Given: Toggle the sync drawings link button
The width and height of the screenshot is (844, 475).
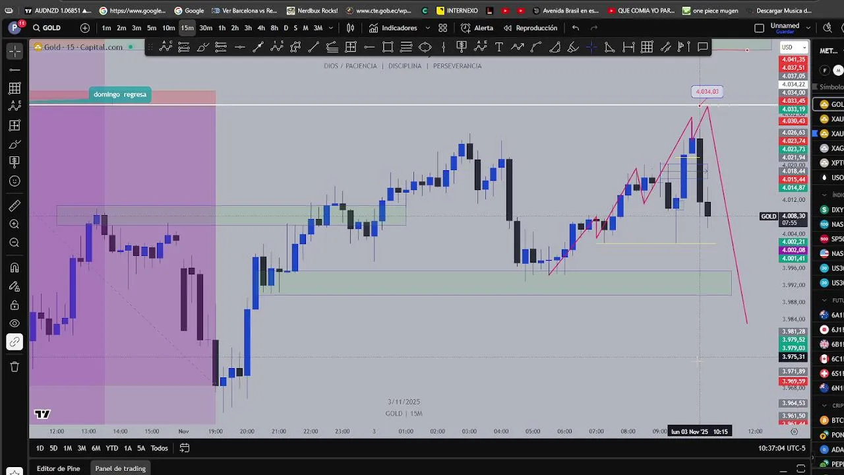Looking at the screenshot, I should tap(15, 342).
